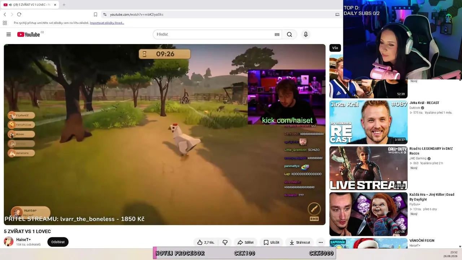
Task: Click the 104 tis. odběratelů subscriber count
Action: (29, 244)
